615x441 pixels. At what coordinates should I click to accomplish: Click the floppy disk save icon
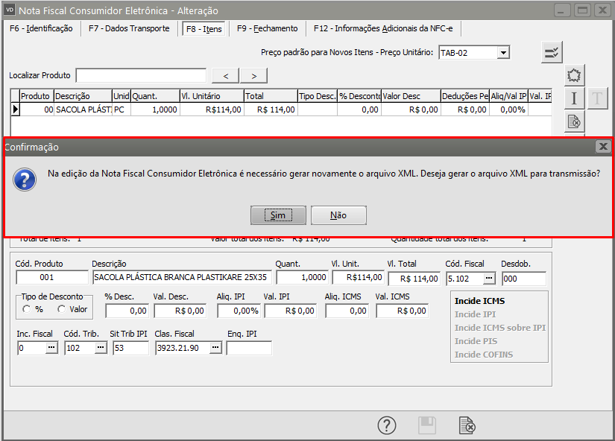(x=426, y=425)
